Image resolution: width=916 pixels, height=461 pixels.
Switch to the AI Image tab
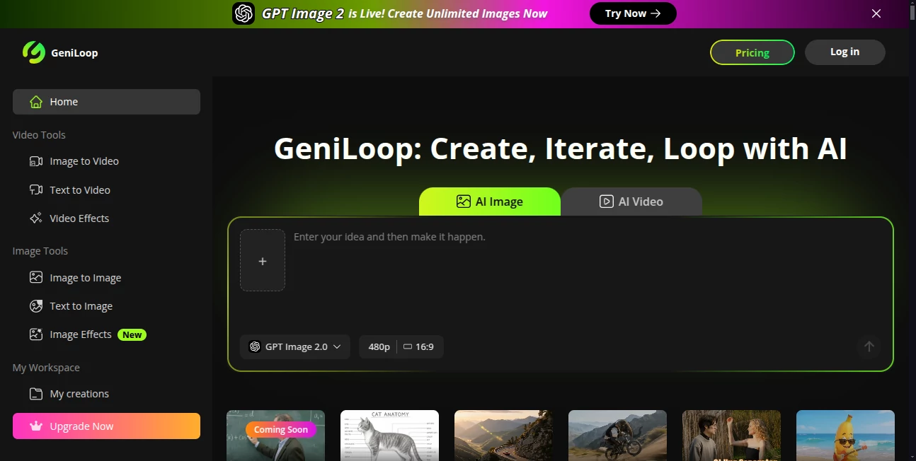pos(490,202)
